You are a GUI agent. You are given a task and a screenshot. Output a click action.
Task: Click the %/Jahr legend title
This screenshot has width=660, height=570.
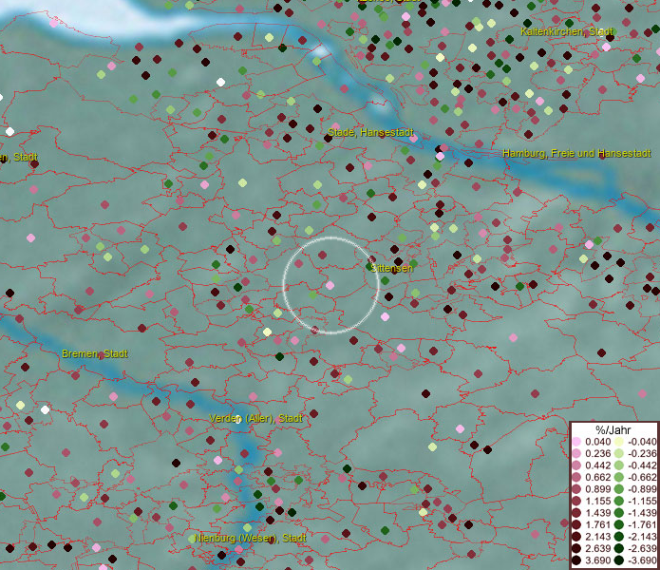click(612, 430)
